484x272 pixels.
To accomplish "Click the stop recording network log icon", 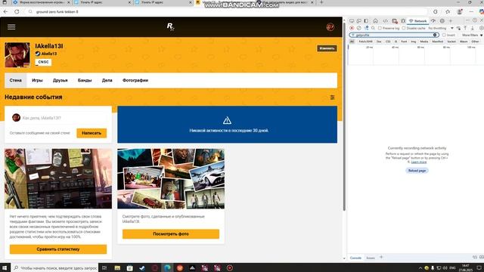I will [352, 28].
